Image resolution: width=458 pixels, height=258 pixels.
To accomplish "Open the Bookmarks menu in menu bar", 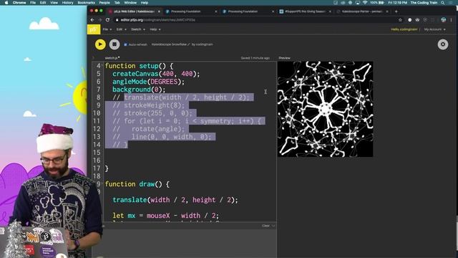I will (86, 3).
